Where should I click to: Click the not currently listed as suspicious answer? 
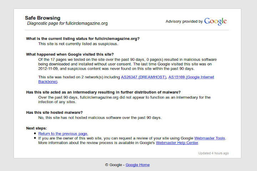[78, 44]
